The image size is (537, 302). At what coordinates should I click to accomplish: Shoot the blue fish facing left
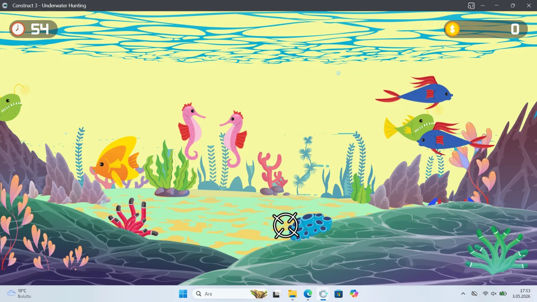click(x=455, y=138)
